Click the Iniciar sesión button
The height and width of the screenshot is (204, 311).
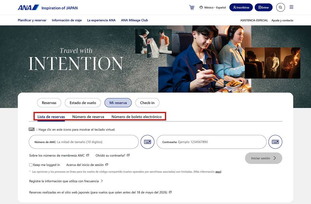click(264, 158)
